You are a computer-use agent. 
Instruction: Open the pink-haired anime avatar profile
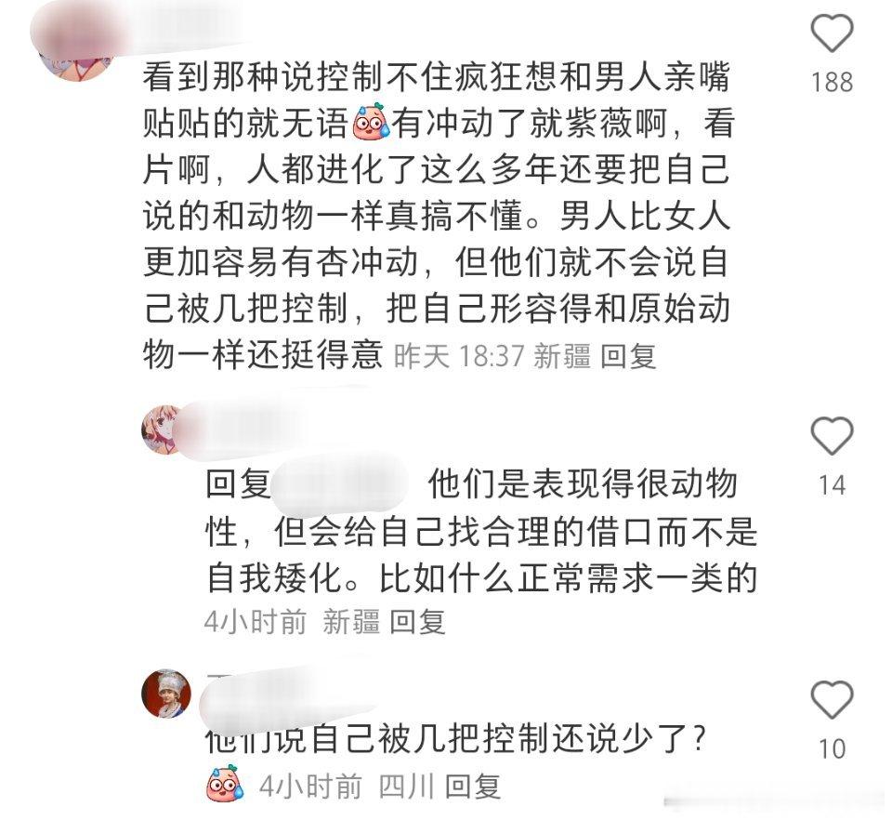click(164, 430)
